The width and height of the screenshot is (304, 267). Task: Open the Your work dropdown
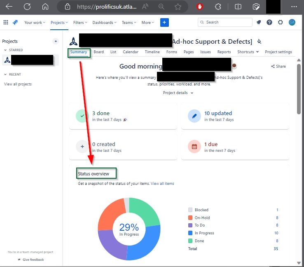tap(35, 23)
